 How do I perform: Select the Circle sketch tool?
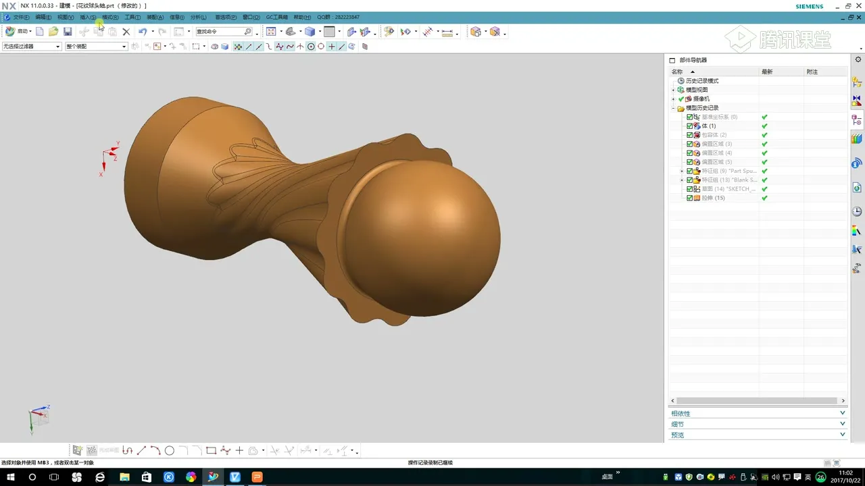[170, 450]
